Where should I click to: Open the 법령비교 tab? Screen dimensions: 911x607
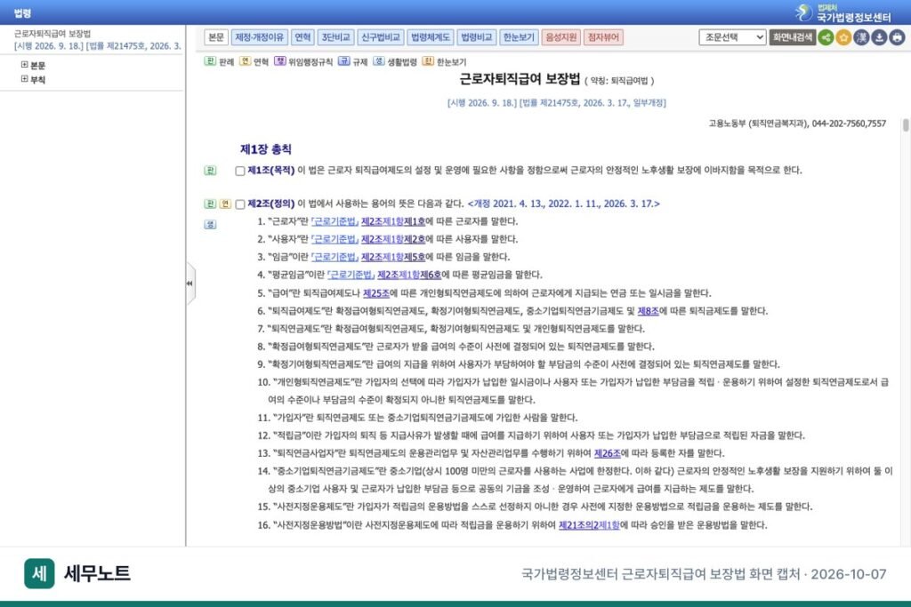(477, 37)
